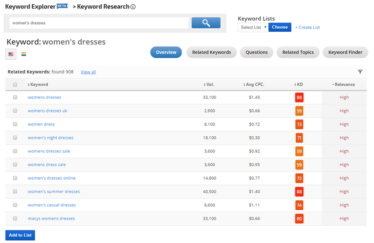This screenshot has height=243, width=374.
Task: Click the red KD 88 badge for womens dresses
Action: pyautogui.click(x=299, y=97)
